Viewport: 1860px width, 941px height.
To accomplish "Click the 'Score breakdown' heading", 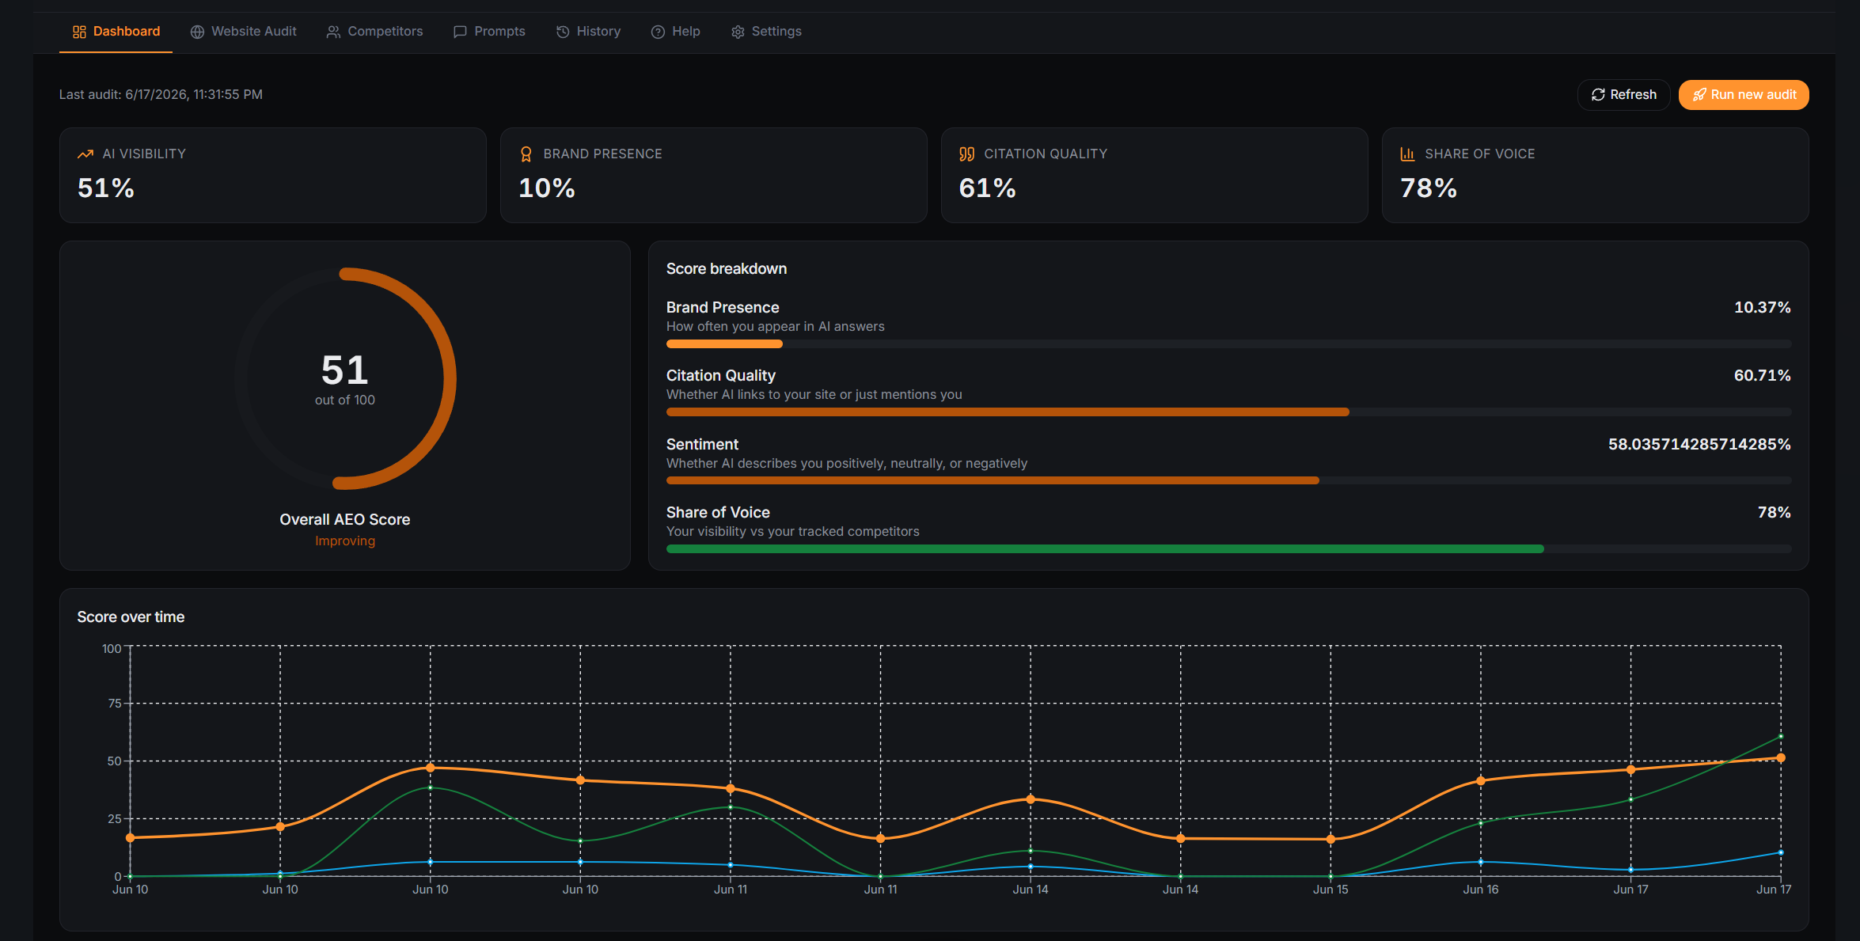I will 727,269.
